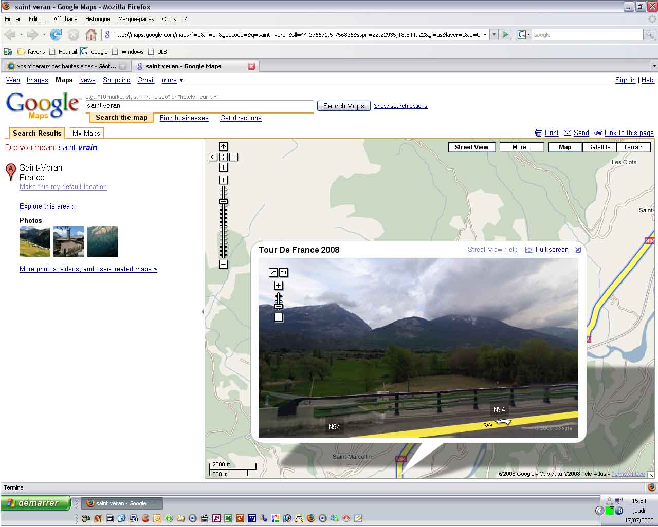Viewport: 658px width, 527px height.
Task: Open the Get directions link
Action: click(x=241, y=118)
